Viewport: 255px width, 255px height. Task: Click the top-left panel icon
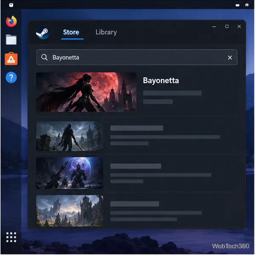[x=11, y=5]
